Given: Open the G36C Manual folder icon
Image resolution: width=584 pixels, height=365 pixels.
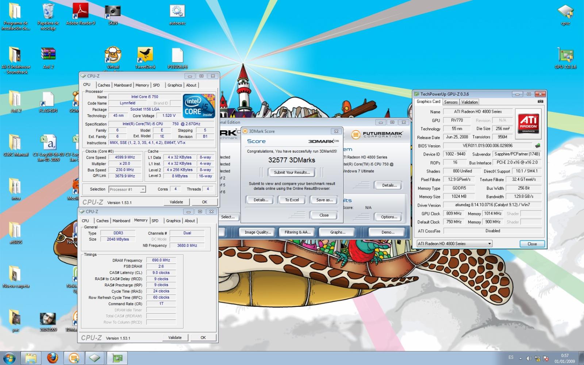Looking at the screenshot, I should [16, 145].
